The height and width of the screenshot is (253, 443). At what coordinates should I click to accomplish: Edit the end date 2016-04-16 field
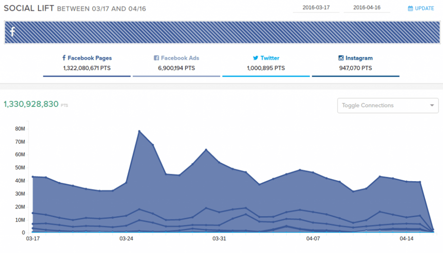click(x=367, y=8)
